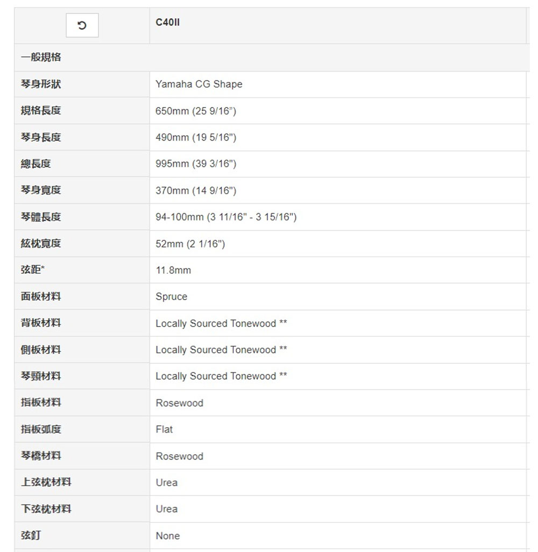Click the 規格長度 row label
The width and height of the screenshot is (538, 552).
pos(41,111)
